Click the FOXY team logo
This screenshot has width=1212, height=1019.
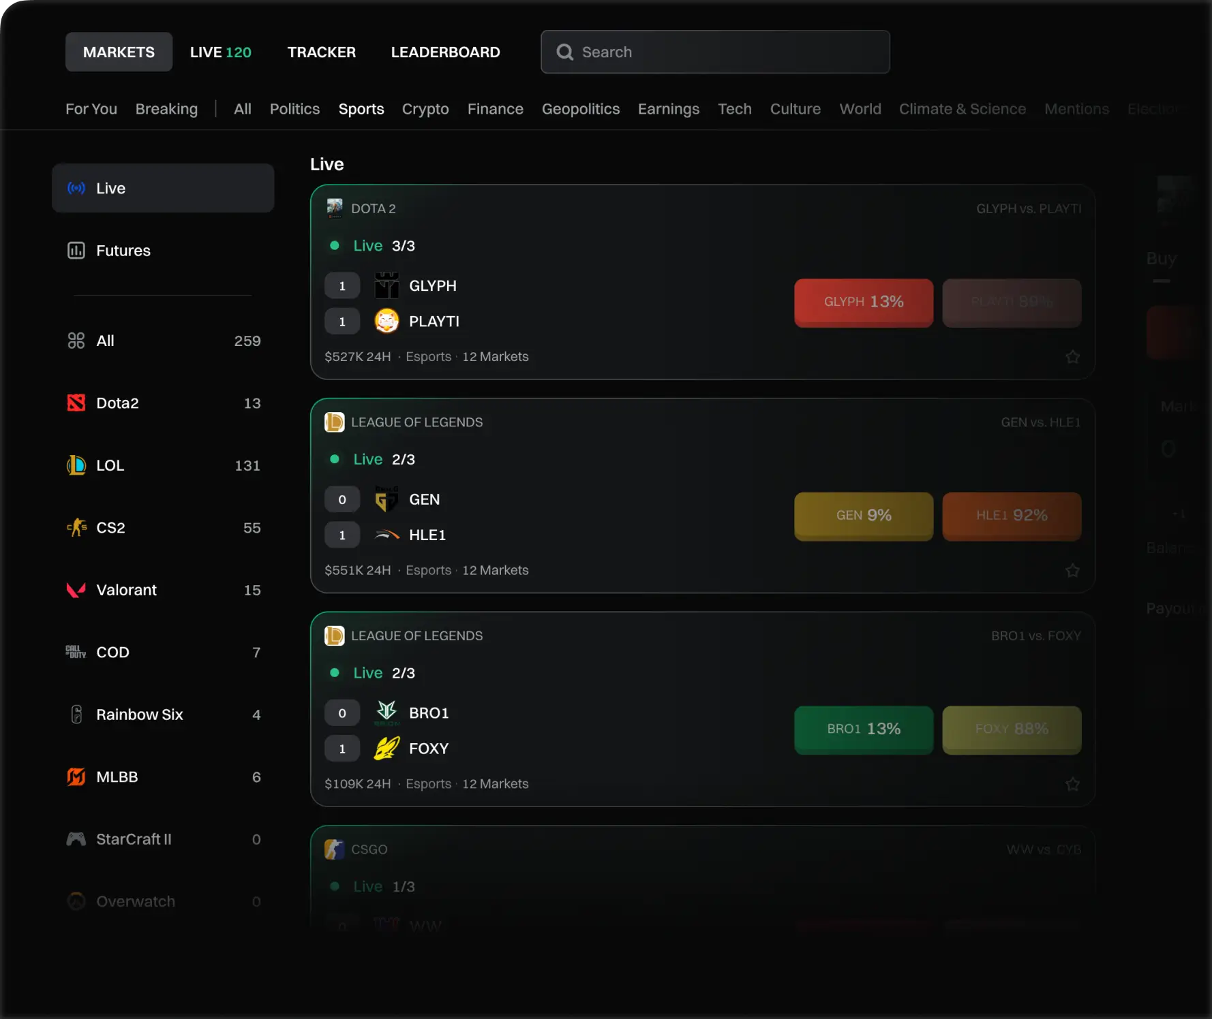click(x=387, y=748)
